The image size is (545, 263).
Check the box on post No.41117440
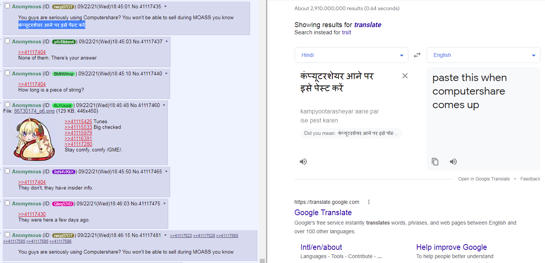point(7,73)
